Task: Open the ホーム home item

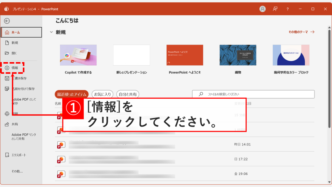Action: click(x=21, y=32)
